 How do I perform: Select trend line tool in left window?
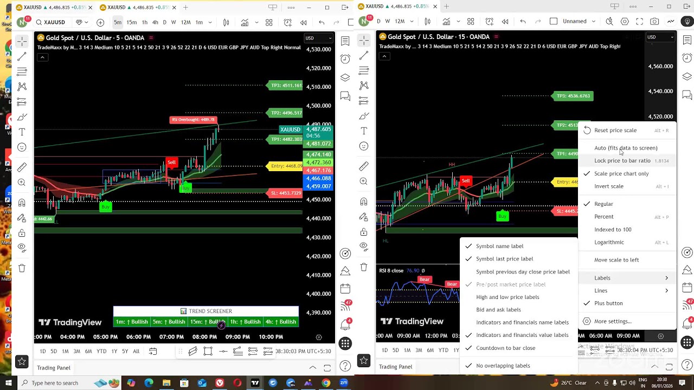tap(22, 57)
